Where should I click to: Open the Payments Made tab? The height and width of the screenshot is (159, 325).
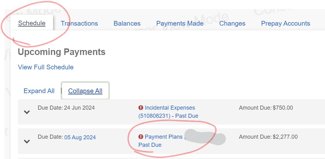click(x=180, y=23)
